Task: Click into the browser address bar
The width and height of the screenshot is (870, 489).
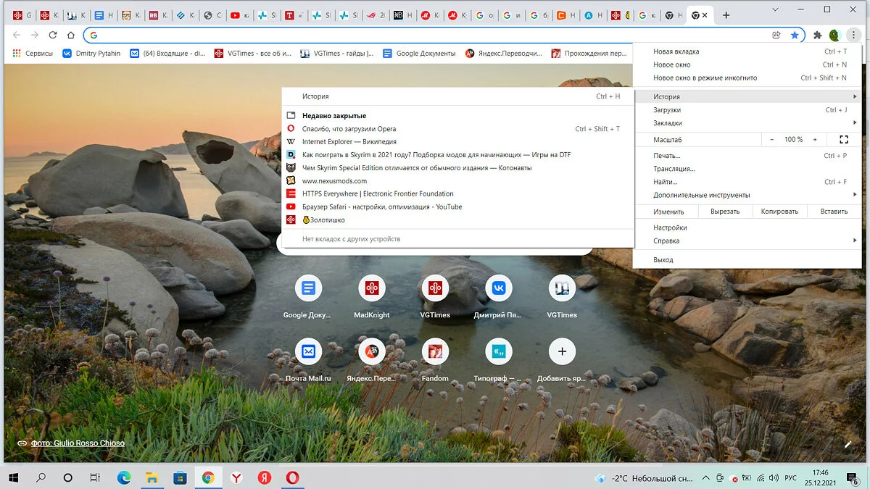Action: pos(435,35)
